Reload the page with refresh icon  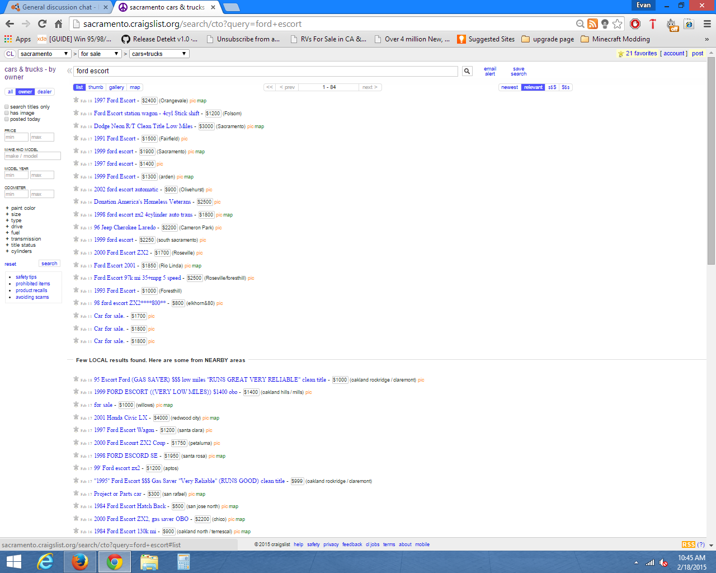coord(42,24)
